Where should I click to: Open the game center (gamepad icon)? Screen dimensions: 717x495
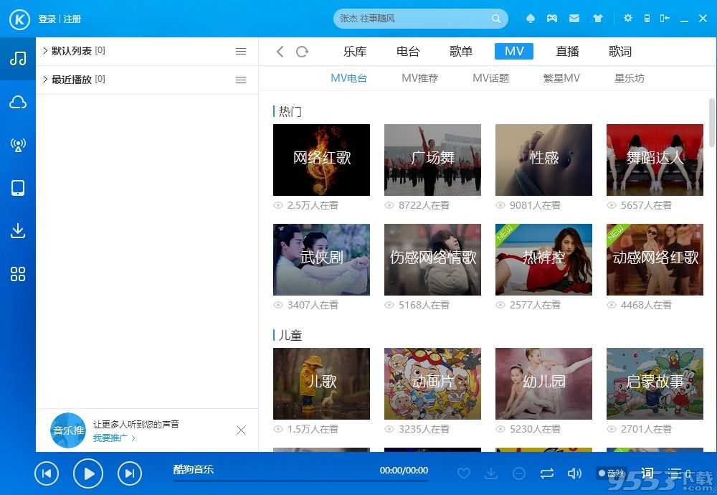pyautogui.click(x=551, y=18)
